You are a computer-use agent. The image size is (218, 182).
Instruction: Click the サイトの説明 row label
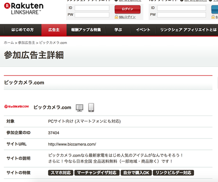(18, 158)
